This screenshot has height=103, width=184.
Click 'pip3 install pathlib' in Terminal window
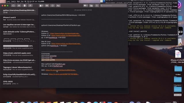(138, 31)
